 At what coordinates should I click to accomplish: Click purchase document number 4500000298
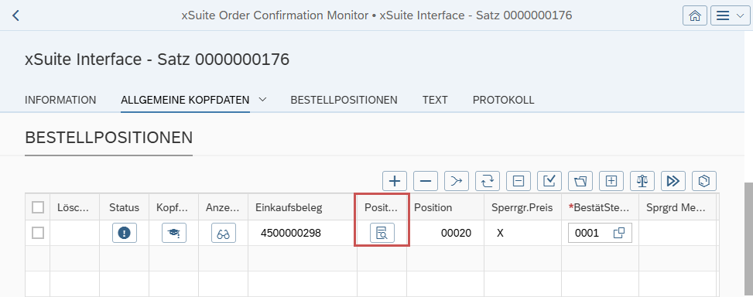coord(291,233)
